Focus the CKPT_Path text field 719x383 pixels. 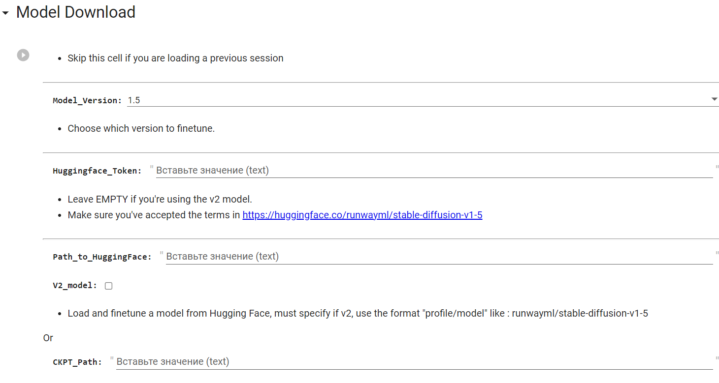tap(414, 362)
